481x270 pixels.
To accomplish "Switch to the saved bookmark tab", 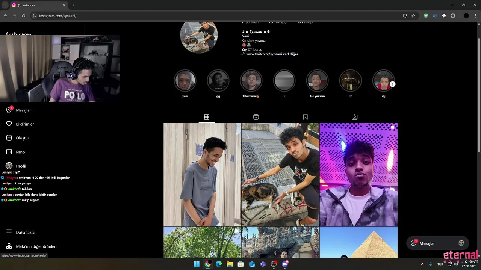I will point(305,117).
